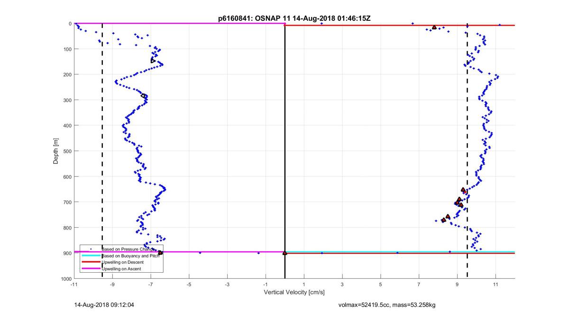Click x-axis tick label '-11'
Screen dimensions: 569x313
(74, 285)
